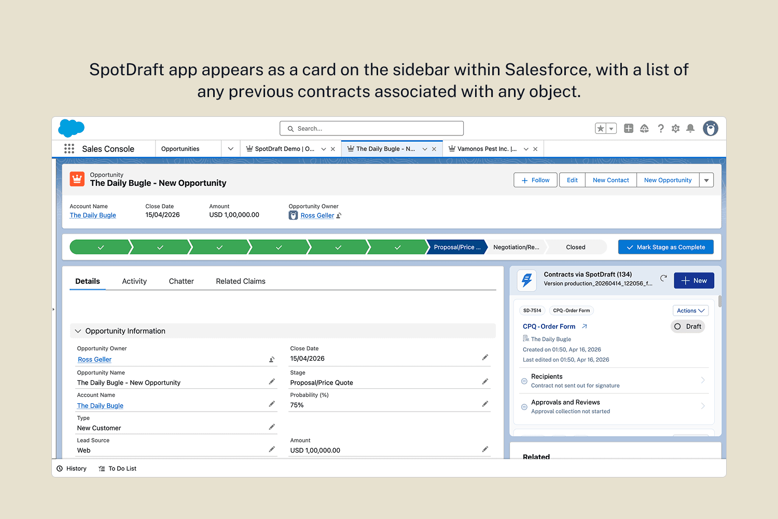Click the SpotDraft lightning bolt logo
The height and width of the screenshot is (519, 778).
[x=527, y=280]
